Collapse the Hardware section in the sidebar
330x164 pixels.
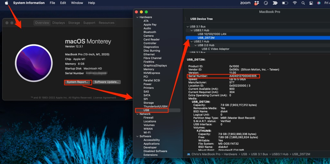tap(137, 17)
